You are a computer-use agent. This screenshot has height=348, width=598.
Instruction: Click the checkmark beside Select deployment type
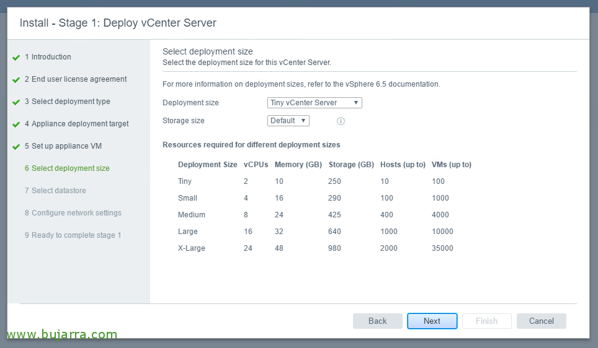pos(16,102)
